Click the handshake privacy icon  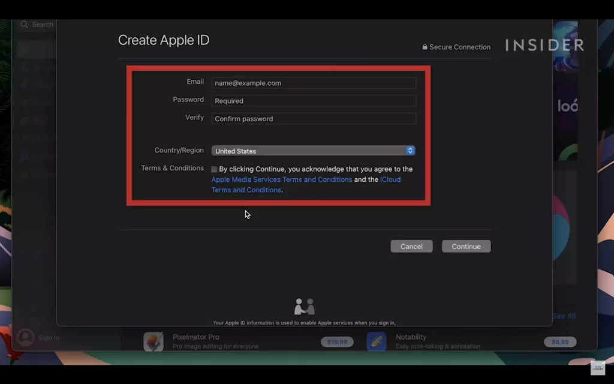[x=304, y=307]
